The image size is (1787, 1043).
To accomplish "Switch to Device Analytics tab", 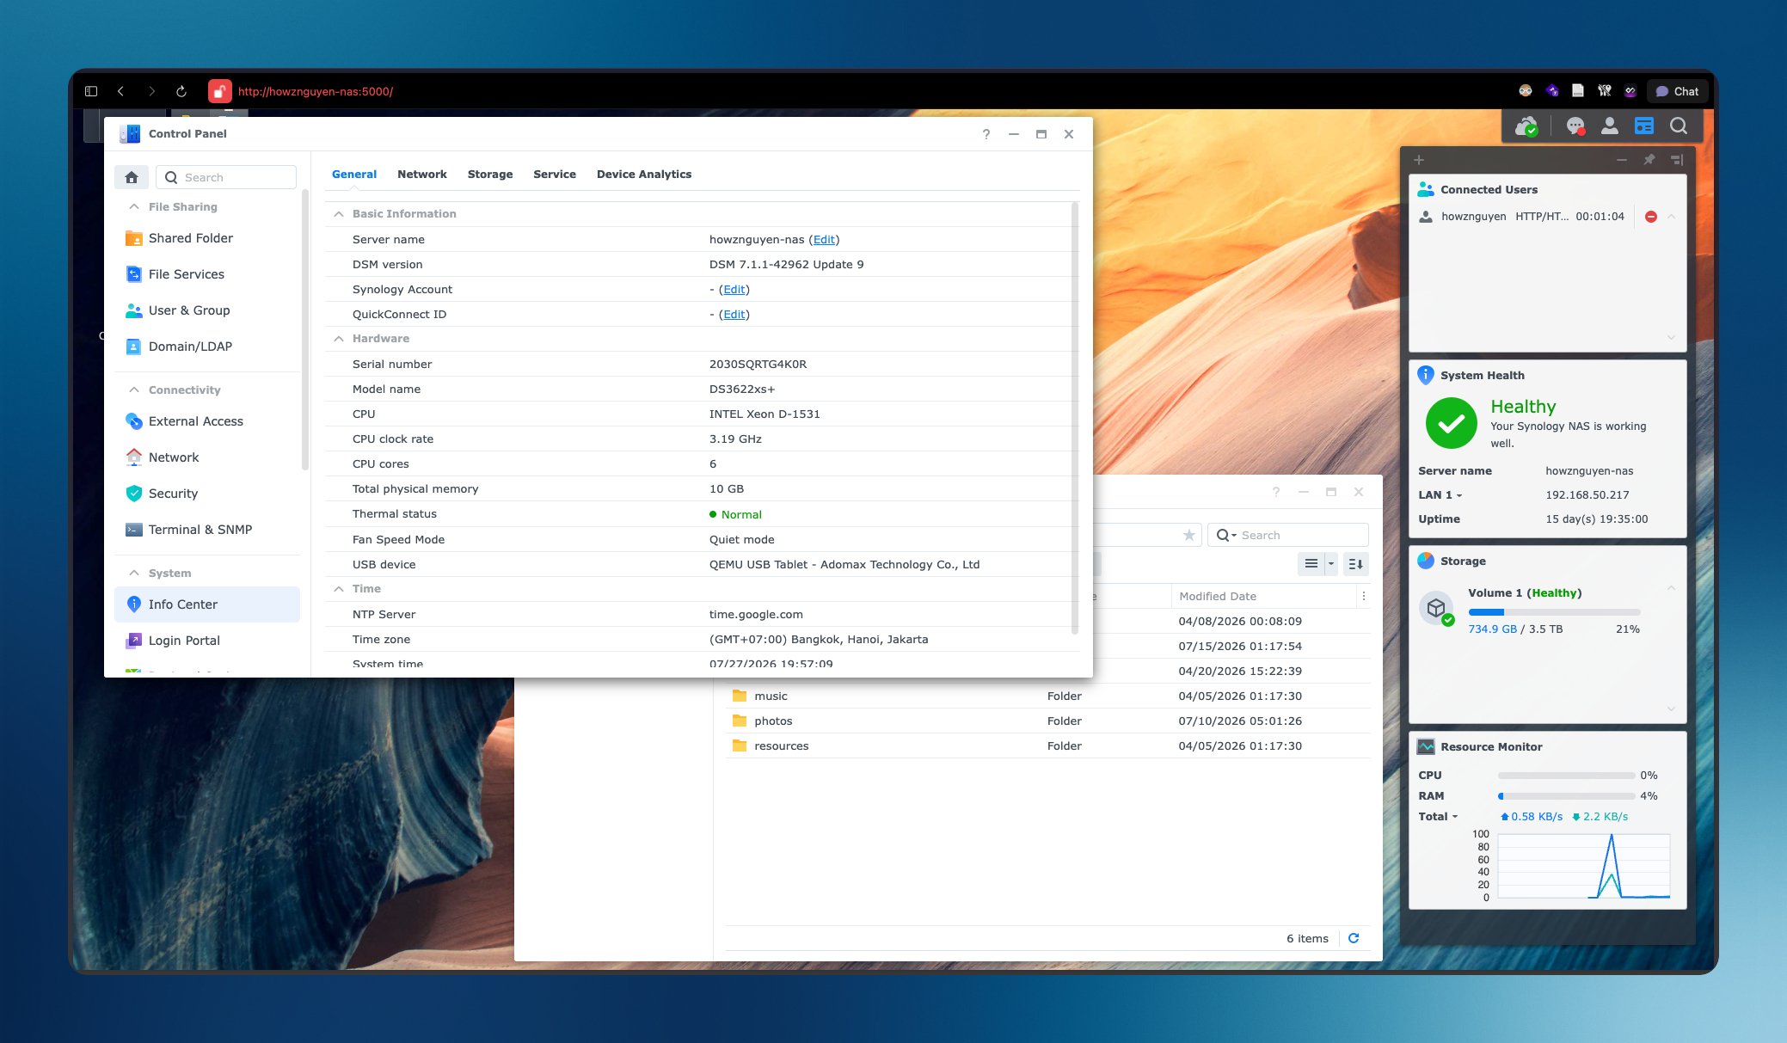I will click(644, 175).
